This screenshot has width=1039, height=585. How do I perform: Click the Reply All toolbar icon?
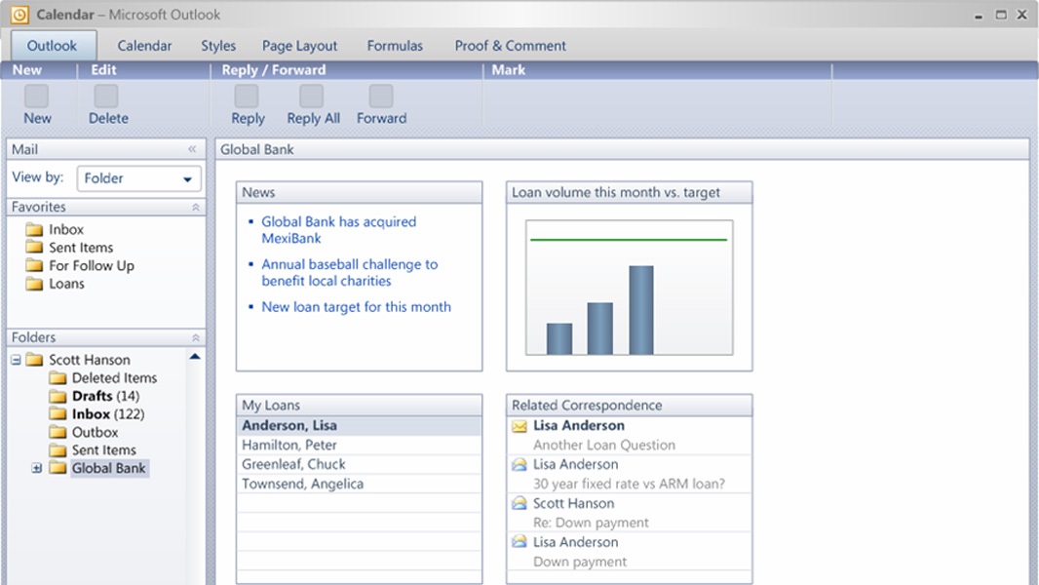[x=312, y=96]
